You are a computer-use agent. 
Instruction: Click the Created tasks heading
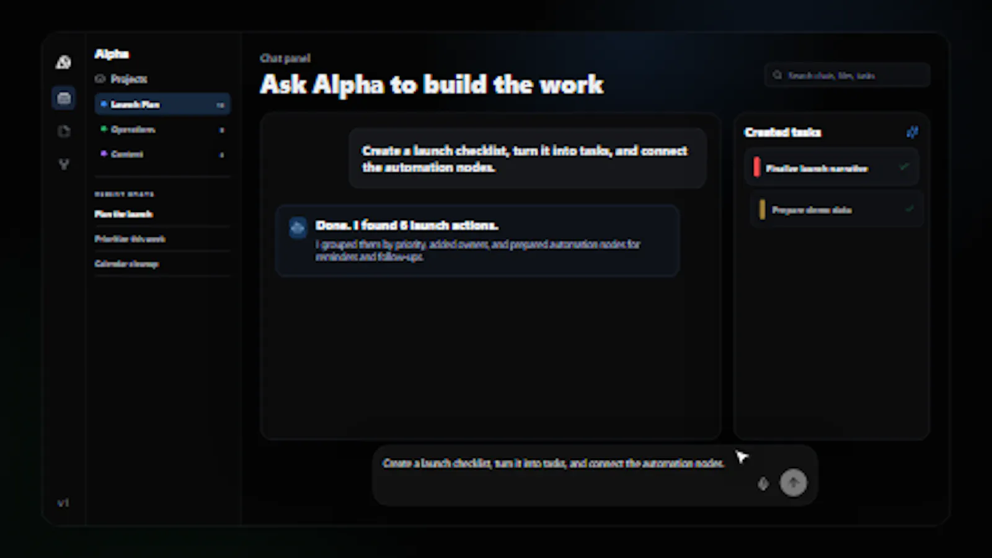[782, 132]
